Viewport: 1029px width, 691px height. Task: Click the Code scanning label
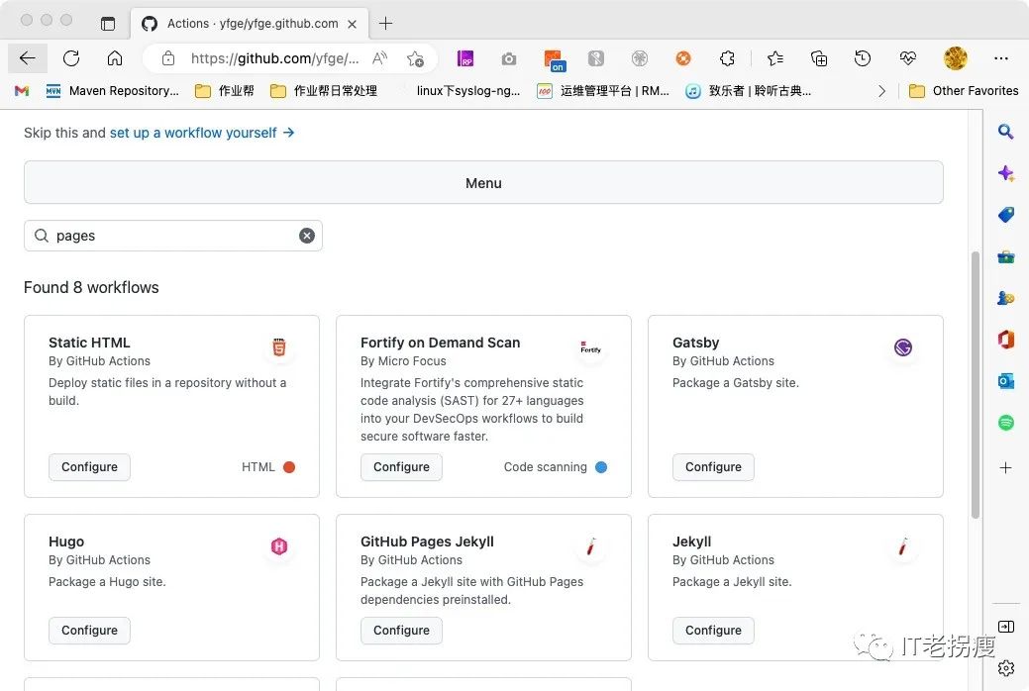pyautogui.click(x=546, y=467)
